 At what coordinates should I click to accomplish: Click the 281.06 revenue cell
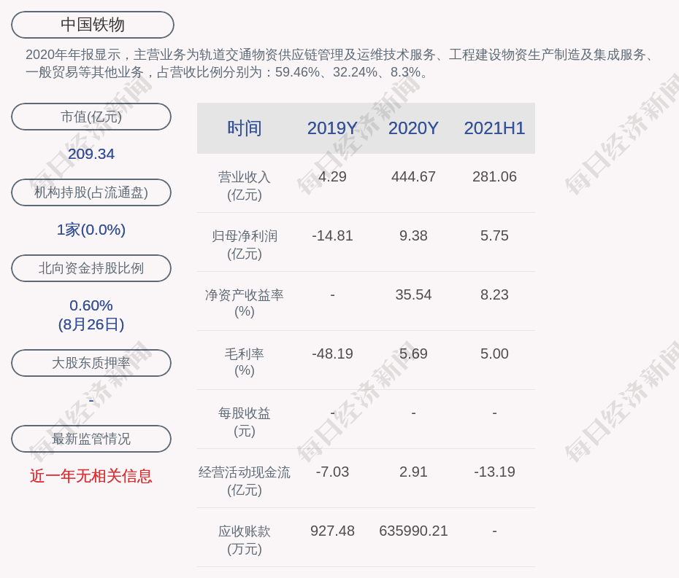pos(494,177)
